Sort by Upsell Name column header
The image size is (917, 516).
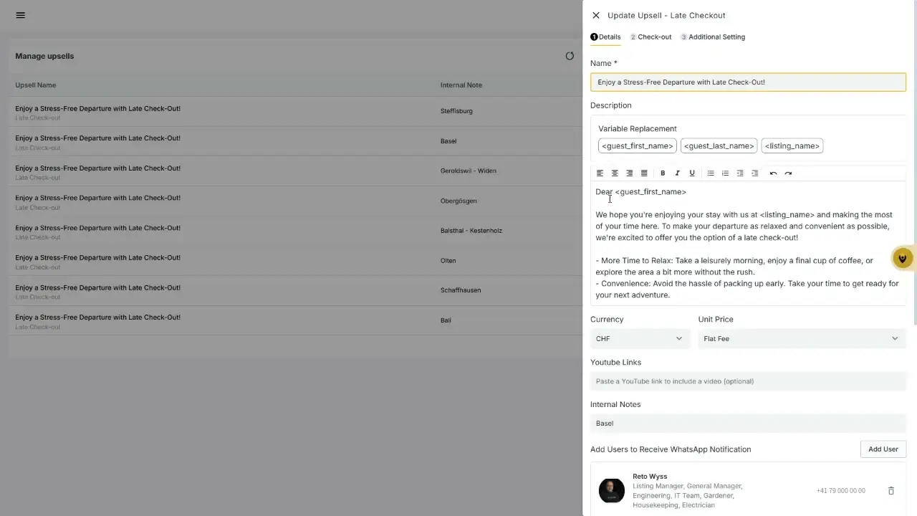(36, 85)
